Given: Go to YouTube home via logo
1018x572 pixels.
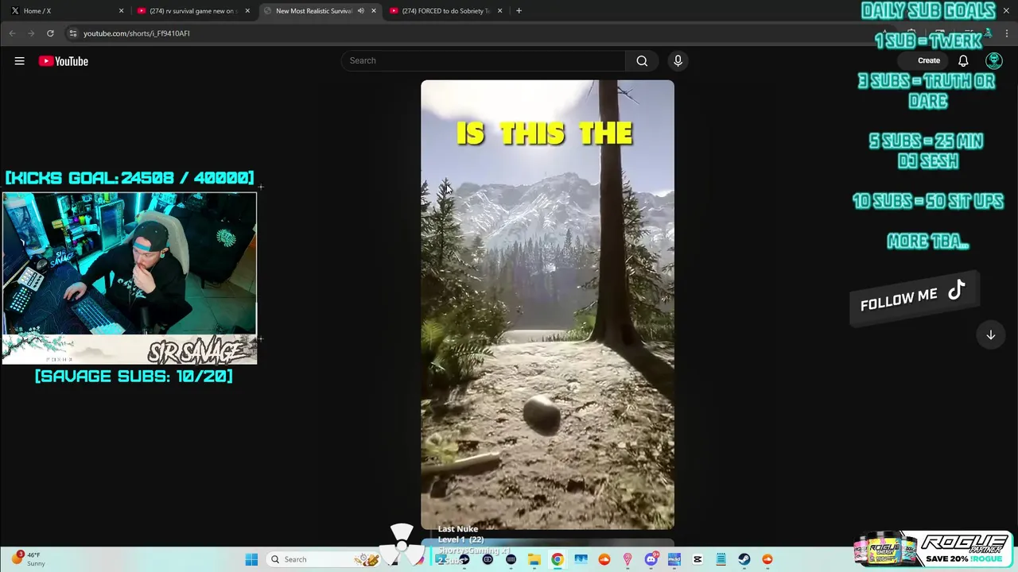Looking at the screenshot, I should [x=64, y=61].
